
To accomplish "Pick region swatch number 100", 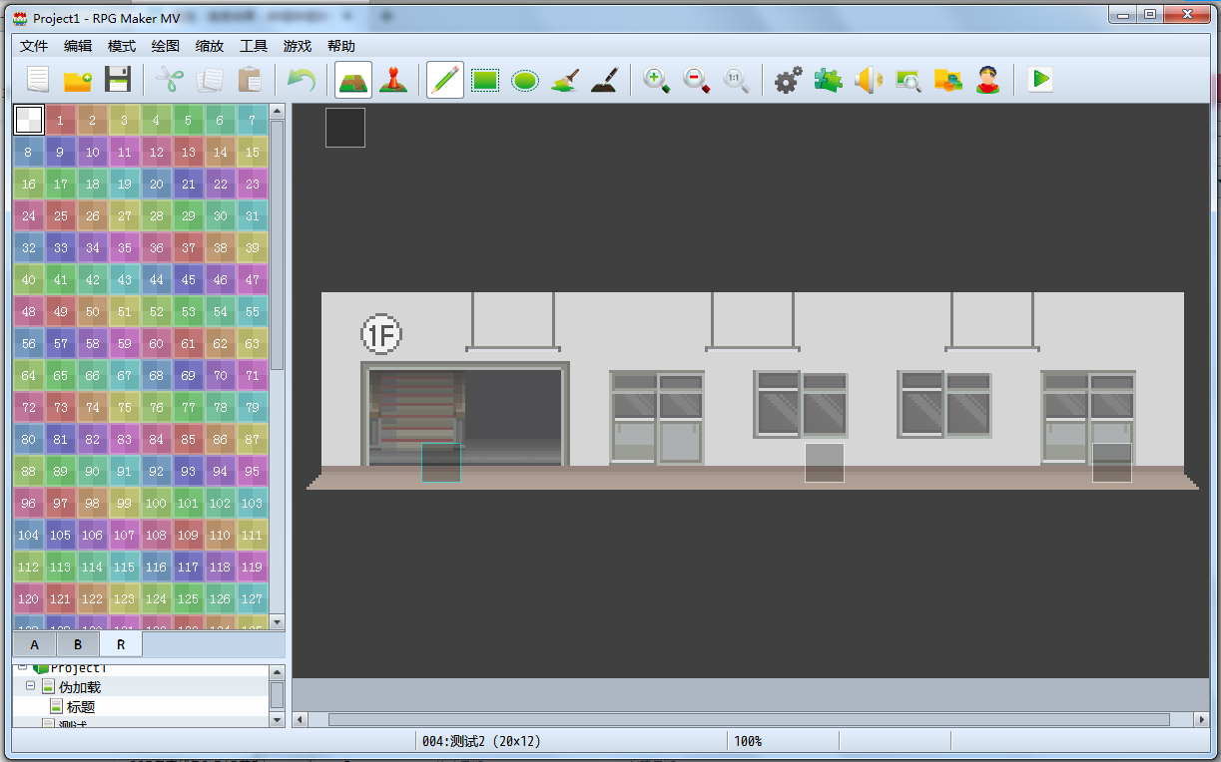I will pos(157,504).
